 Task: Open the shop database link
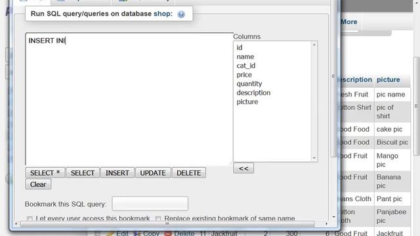(x=161, y=14)
